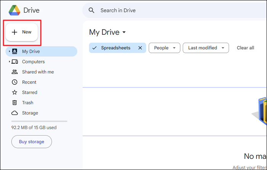This screenshot has height=170, width=267.
Task: Click the Computers device icon
Action: (14, 62)
